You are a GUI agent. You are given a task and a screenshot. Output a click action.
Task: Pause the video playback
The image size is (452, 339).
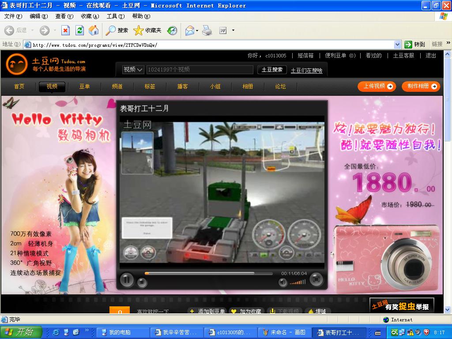127,279
